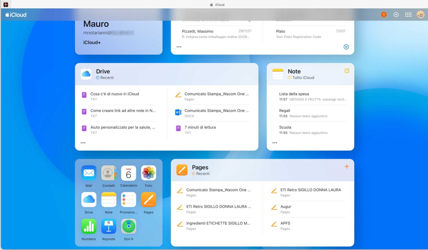Open file Come creare link ad altre note

(x=119, y=113)
